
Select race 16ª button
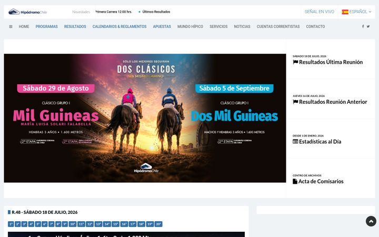point(124,224)
